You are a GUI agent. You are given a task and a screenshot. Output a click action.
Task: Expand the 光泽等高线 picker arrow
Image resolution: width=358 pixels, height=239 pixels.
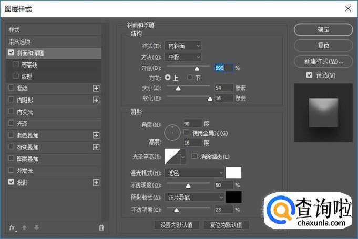[x=183, y=157]
